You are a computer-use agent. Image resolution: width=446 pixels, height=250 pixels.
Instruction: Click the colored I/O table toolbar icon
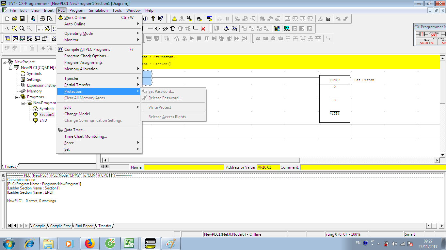pyautogui.click(x=277, y=29)
